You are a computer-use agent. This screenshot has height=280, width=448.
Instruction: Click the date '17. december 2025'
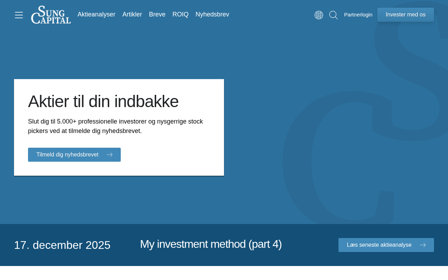tap(62, 245)
